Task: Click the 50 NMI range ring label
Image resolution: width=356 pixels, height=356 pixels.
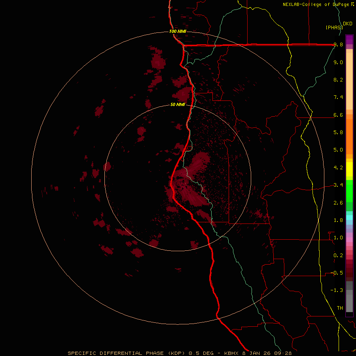Action: click(x=178, y=105)
